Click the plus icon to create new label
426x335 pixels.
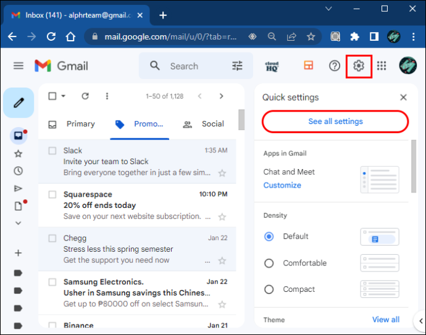pyautogui.click(x=18, y=253)
